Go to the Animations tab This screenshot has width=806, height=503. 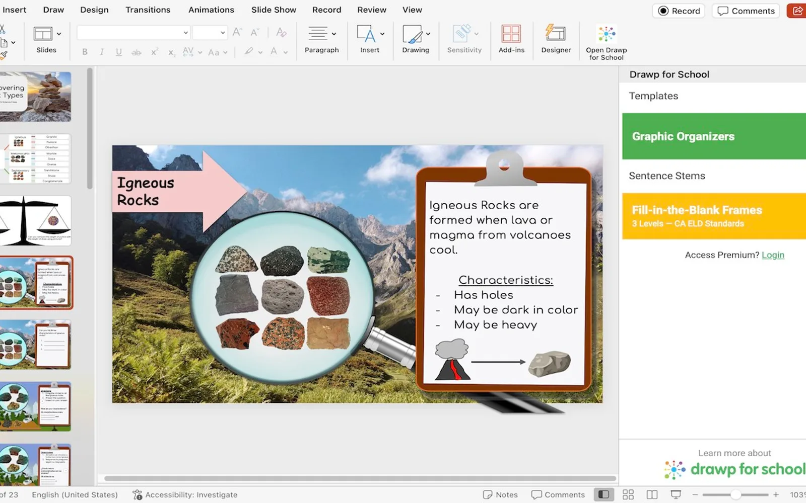click(211, 10)
